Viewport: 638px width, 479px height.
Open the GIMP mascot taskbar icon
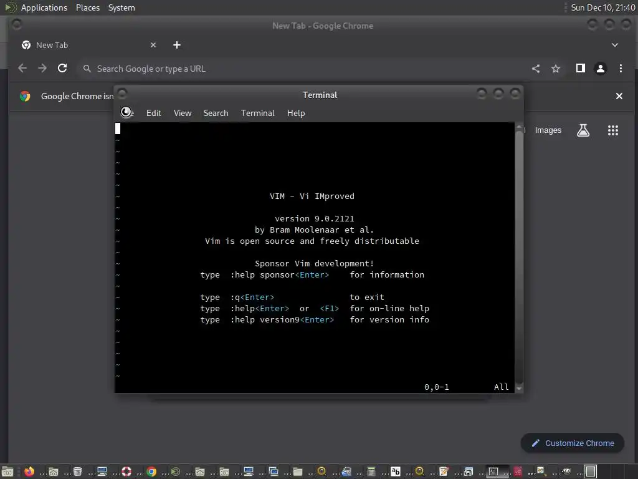click(566, 472)
